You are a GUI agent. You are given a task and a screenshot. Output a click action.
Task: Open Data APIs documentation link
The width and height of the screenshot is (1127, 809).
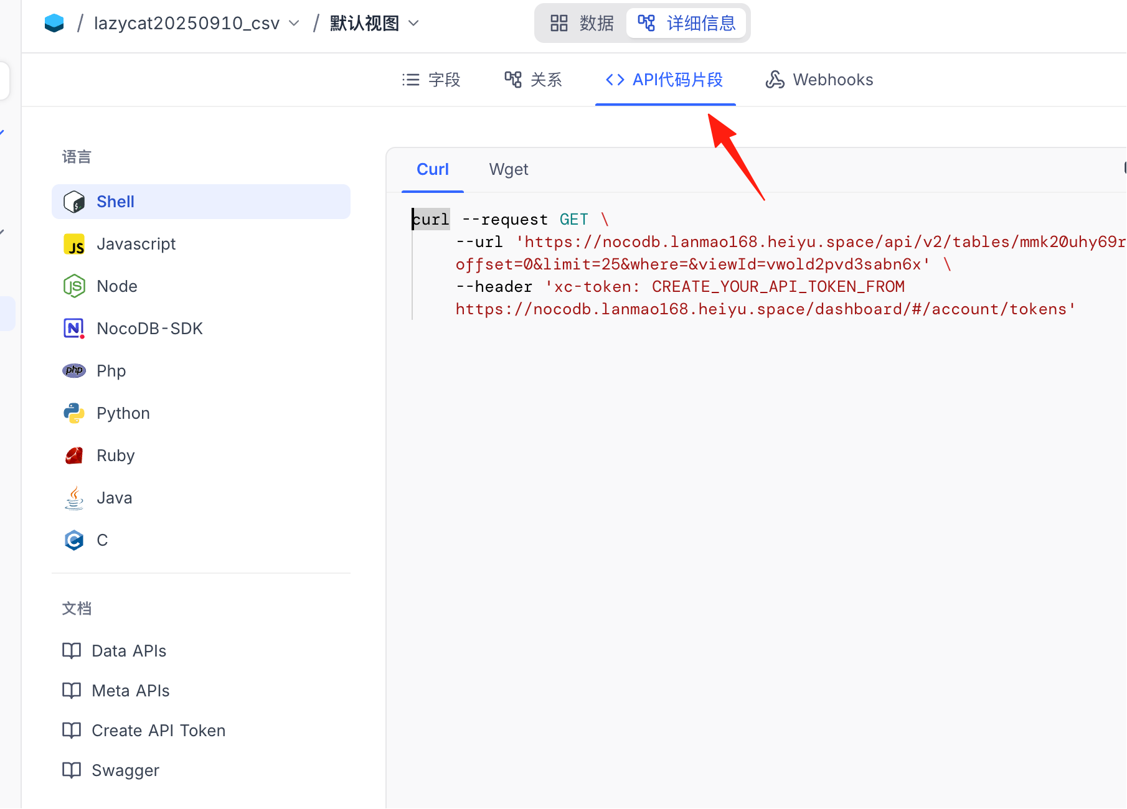[x=128, y=651]
